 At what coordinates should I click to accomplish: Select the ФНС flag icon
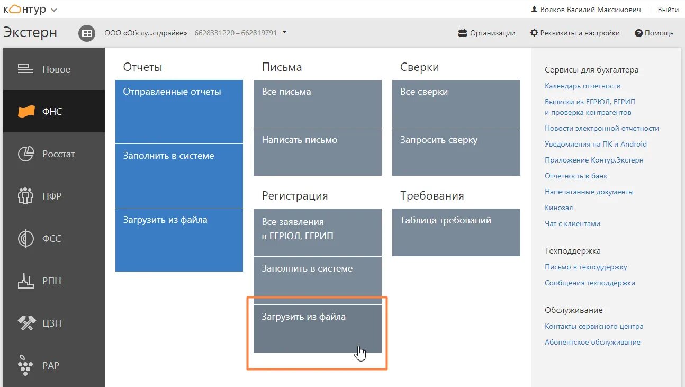point(26,112)
